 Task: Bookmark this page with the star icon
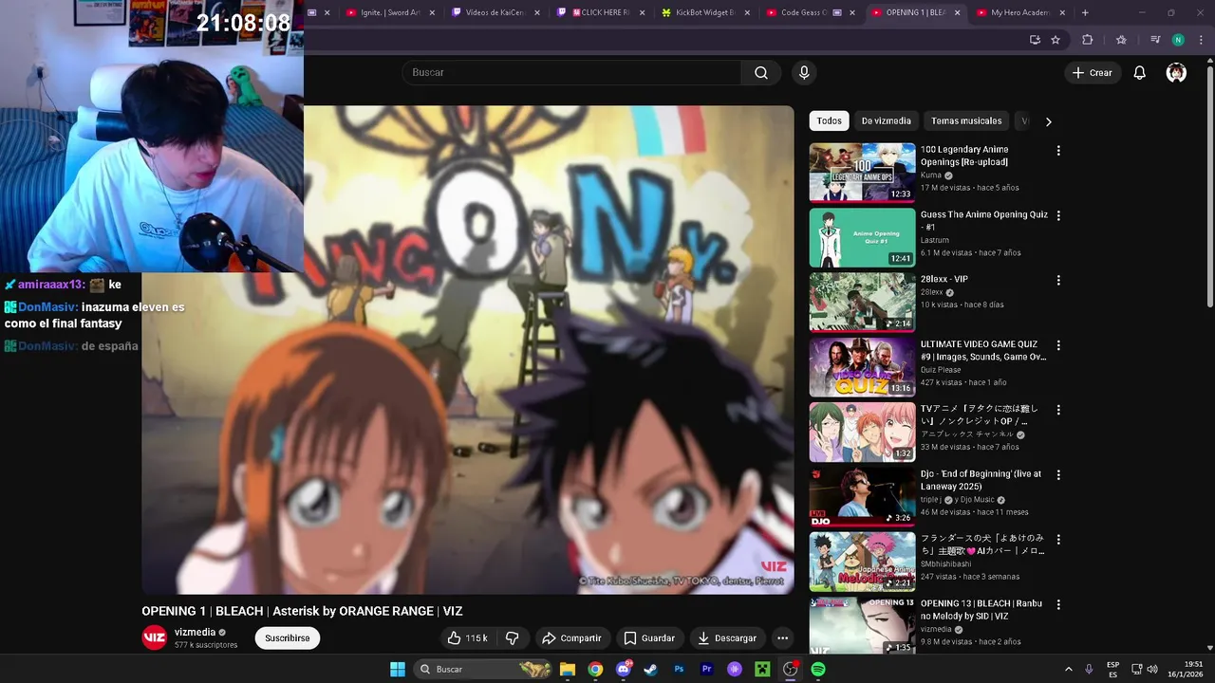[x=1056, y=40]
